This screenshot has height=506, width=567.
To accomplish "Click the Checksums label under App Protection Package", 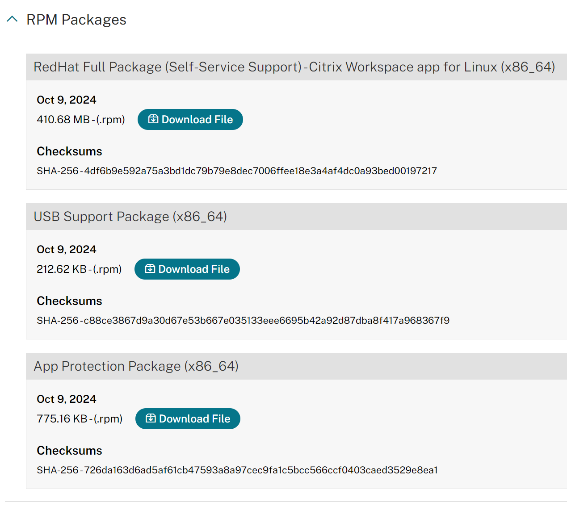I will [x=69, y=451].
